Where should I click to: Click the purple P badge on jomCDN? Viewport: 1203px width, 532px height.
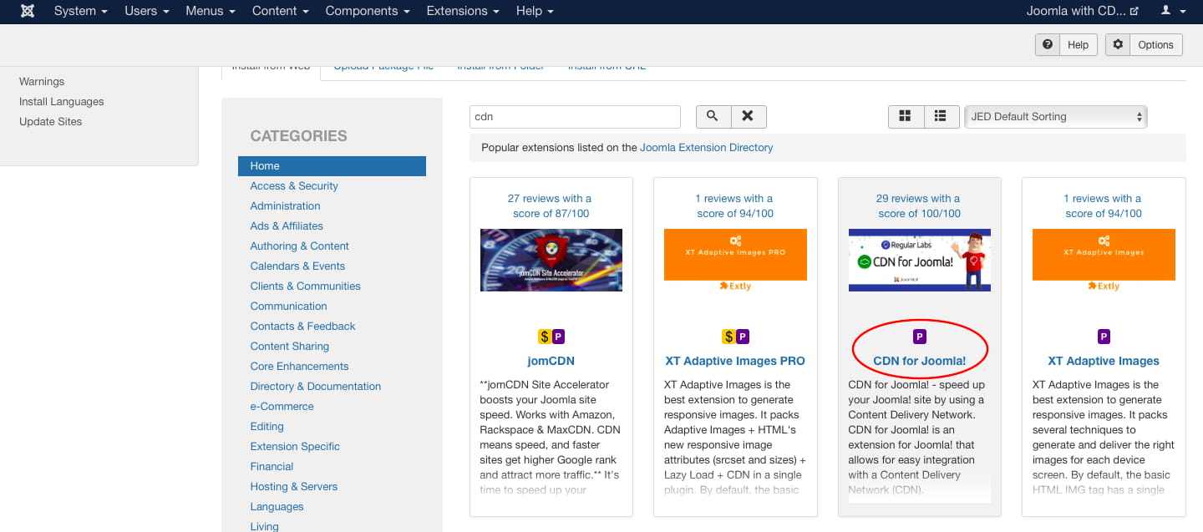[559, 337]
